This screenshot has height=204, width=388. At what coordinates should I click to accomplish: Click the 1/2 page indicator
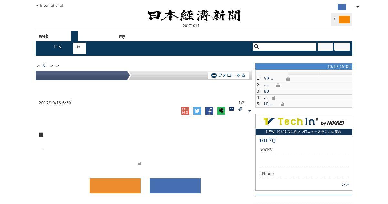click(x=241, y=103)
